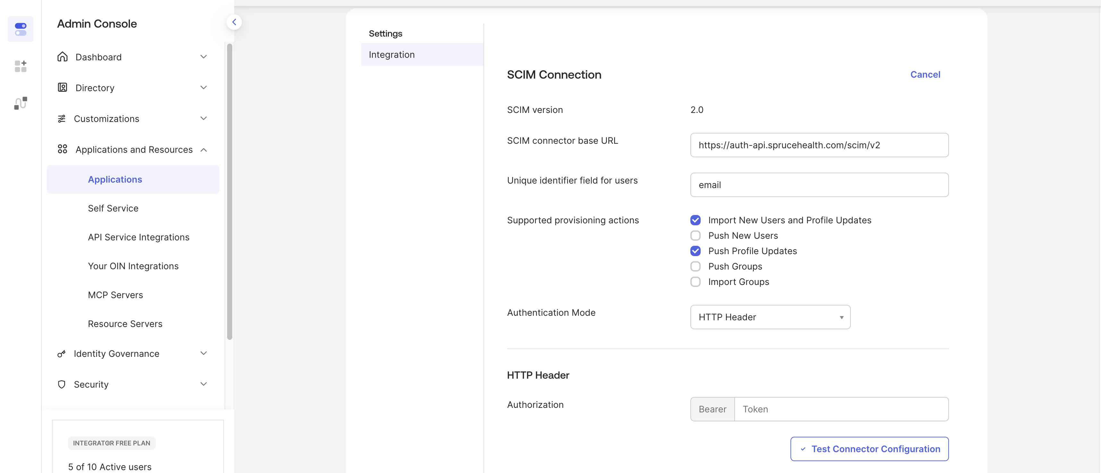The height and width of the screenshot is (473, 1101).
Task: Click the add apps grid icon in left rail
Action: tap(21, 66)
